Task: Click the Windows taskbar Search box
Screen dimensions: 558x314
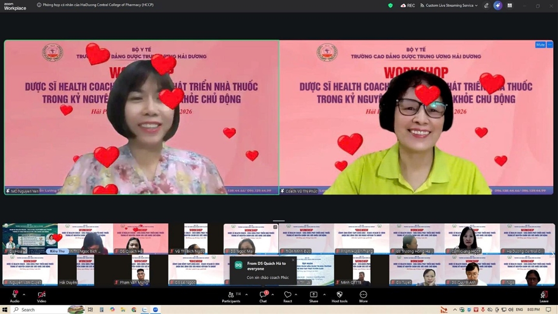Action: (x=39, y=310)
